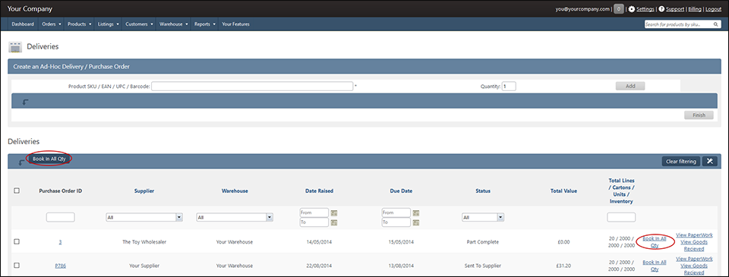The width and height of the screenshot is (729, 277).
Task: Tick checkbox for purchase order 3
Action: (17, 241)
